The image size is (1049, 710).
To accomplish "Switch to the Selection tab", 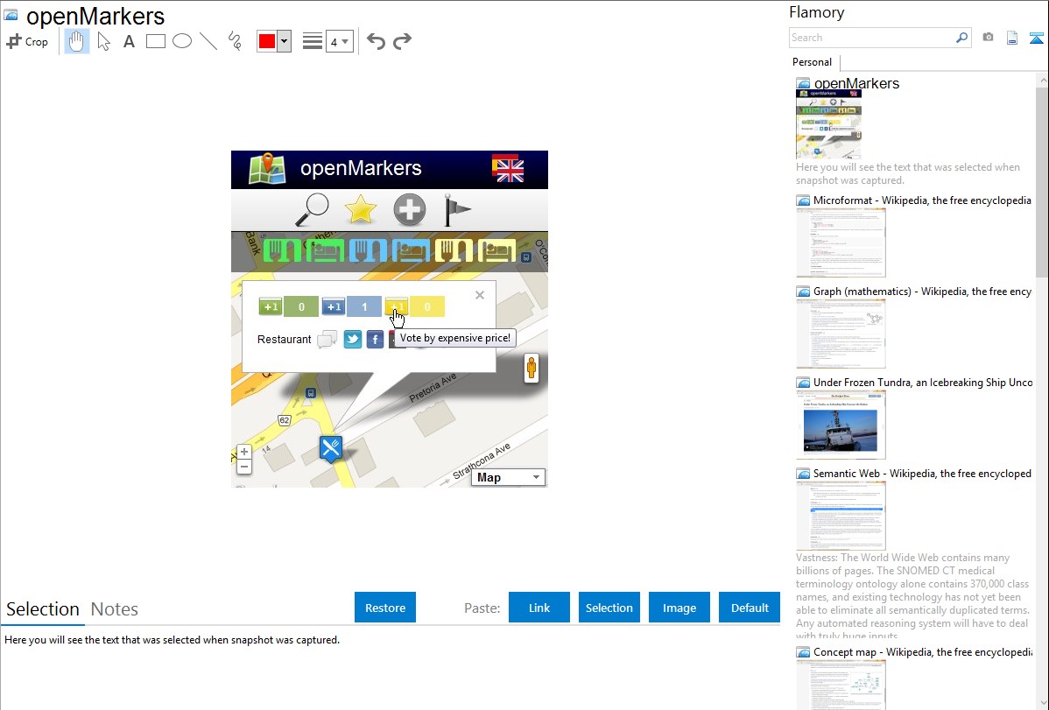I will click(43, 609).
